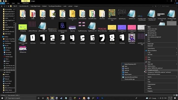
Task: Select the yellow menuBG.png thumbnail
Action: [x=112, y=27]
